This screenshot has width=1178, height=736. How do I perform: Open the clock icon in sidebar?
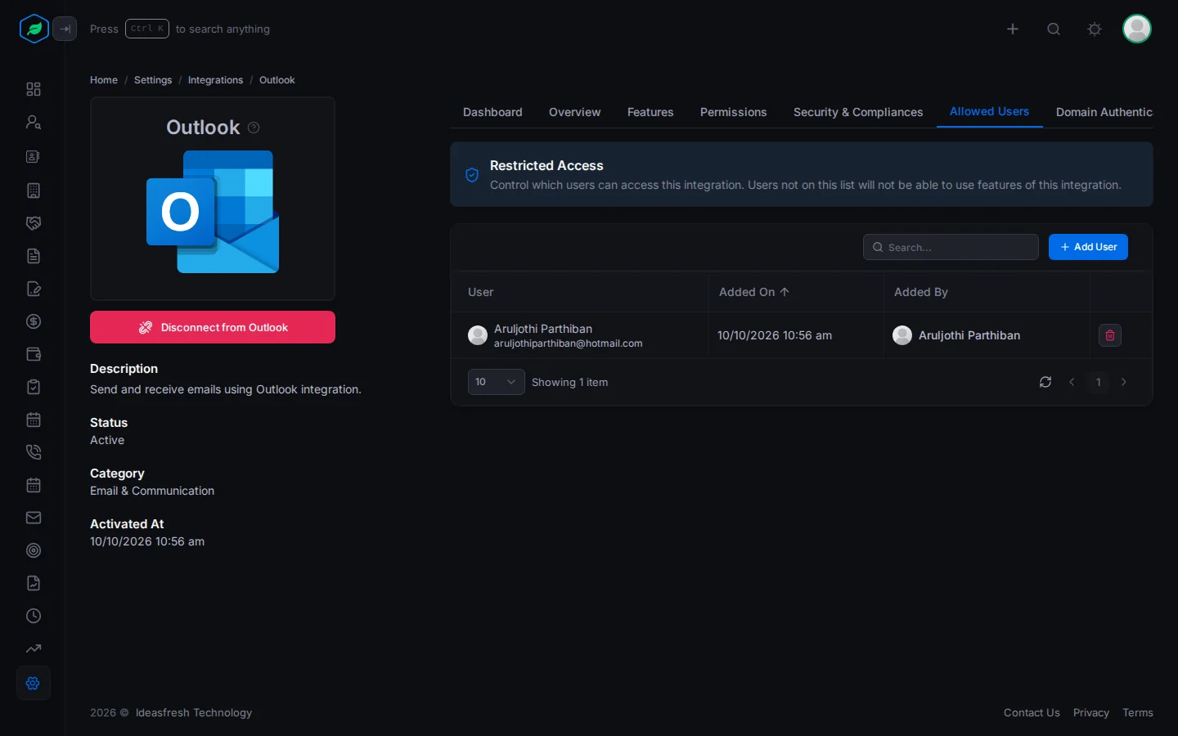click(x=34, y=616)
